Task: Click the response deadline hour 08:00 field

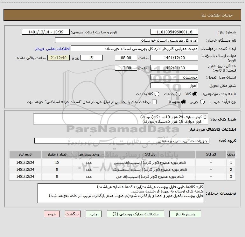Action: tap(126, 58)
